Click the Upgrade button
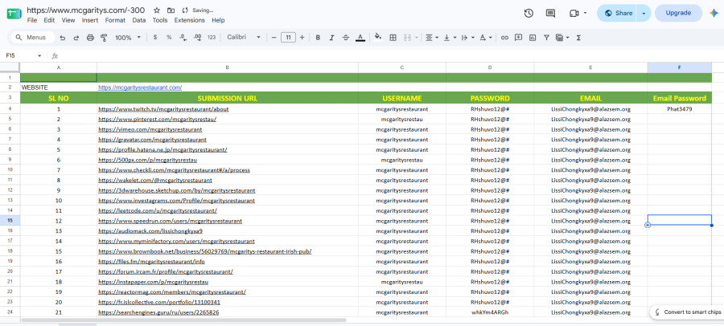This screenshot has height=326, width=724. click(x=678, y=14)
